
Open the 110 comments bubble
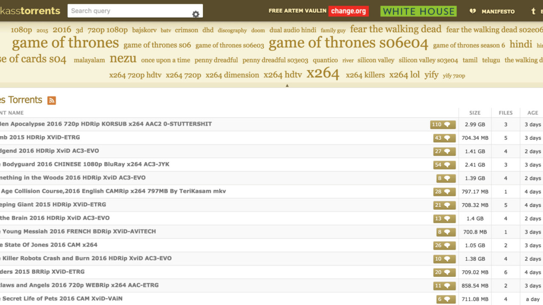coord(442,125)
